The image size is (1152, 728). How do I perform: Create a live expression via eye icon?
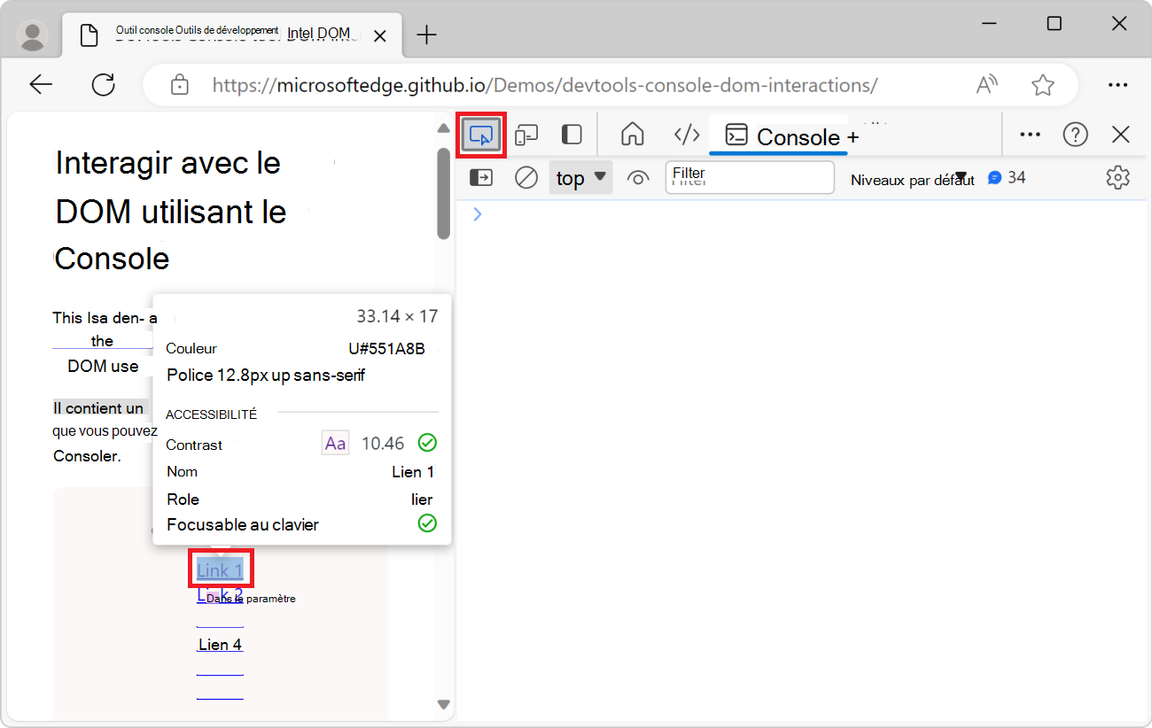pos(639,177)
